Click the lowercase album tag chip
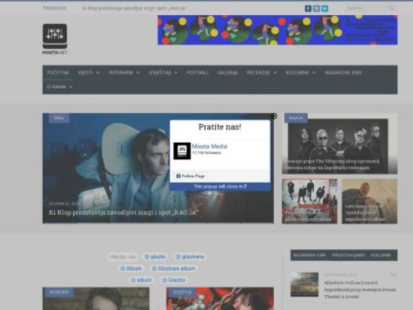Image resolution: width=413 pixels, height=310 pixels. [x=141, y=280]
